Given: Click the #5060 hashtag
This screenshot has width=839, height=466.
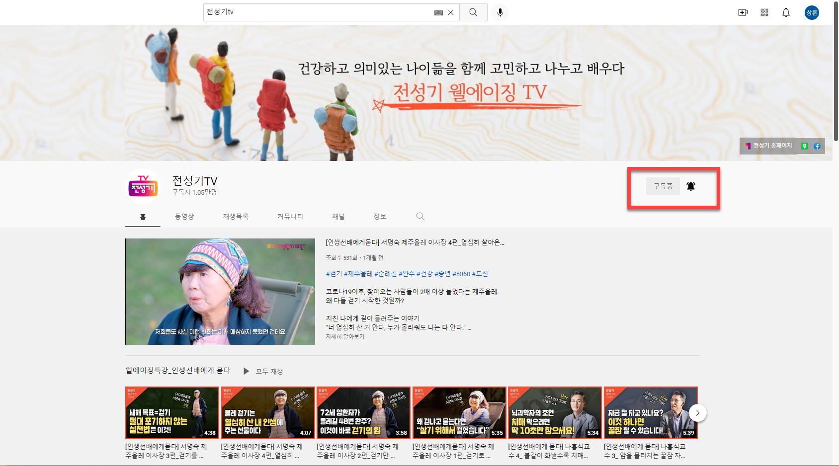Looking at the screenshot, I should coord(461,274).
